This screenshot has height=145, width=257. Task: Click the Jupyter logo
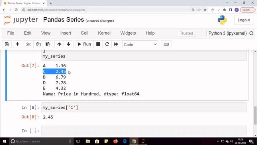[21, 20]
